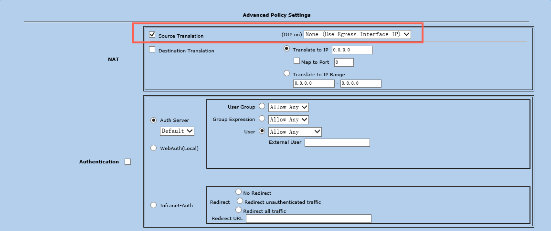Select the Translate to IP radio
Image resolution: width=551 pixels, height=231 pixels.
(287, 49)
